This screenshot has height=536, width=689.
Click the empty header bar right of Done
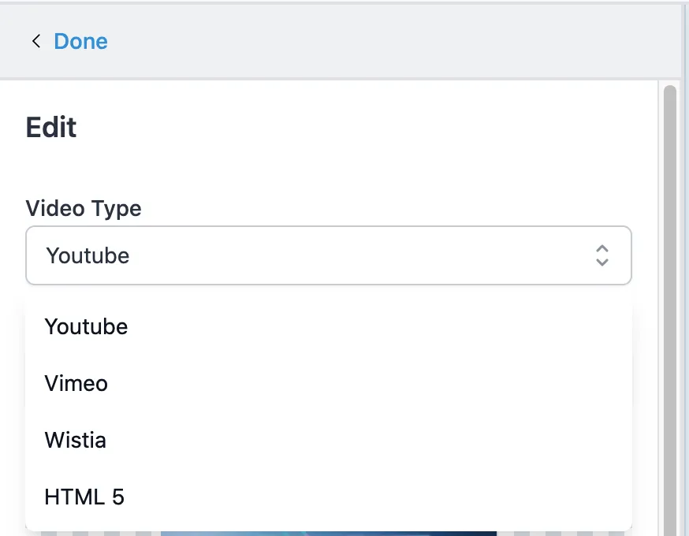[394, 41]
